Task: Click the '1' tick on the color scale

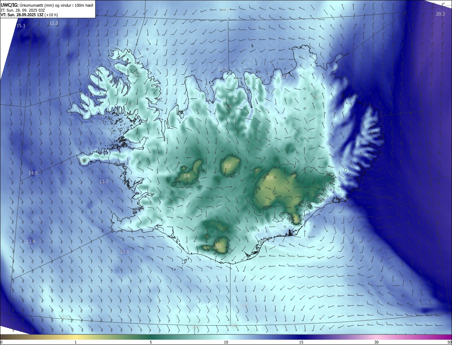Action: (76, 342)
